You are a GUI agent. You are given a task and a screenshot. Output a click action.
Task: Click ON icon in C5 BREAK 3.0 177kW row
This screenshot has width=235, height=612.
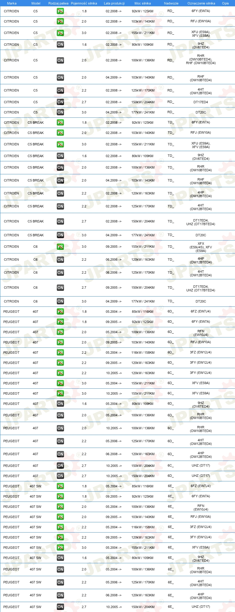click(60, 235)
